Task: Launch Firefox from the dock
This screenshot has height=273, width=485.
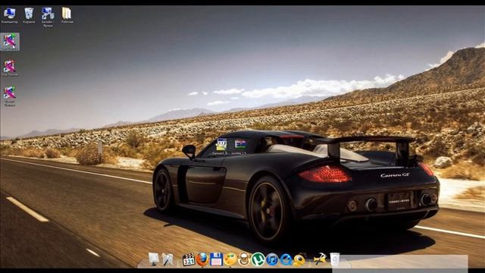Action: 202,259
